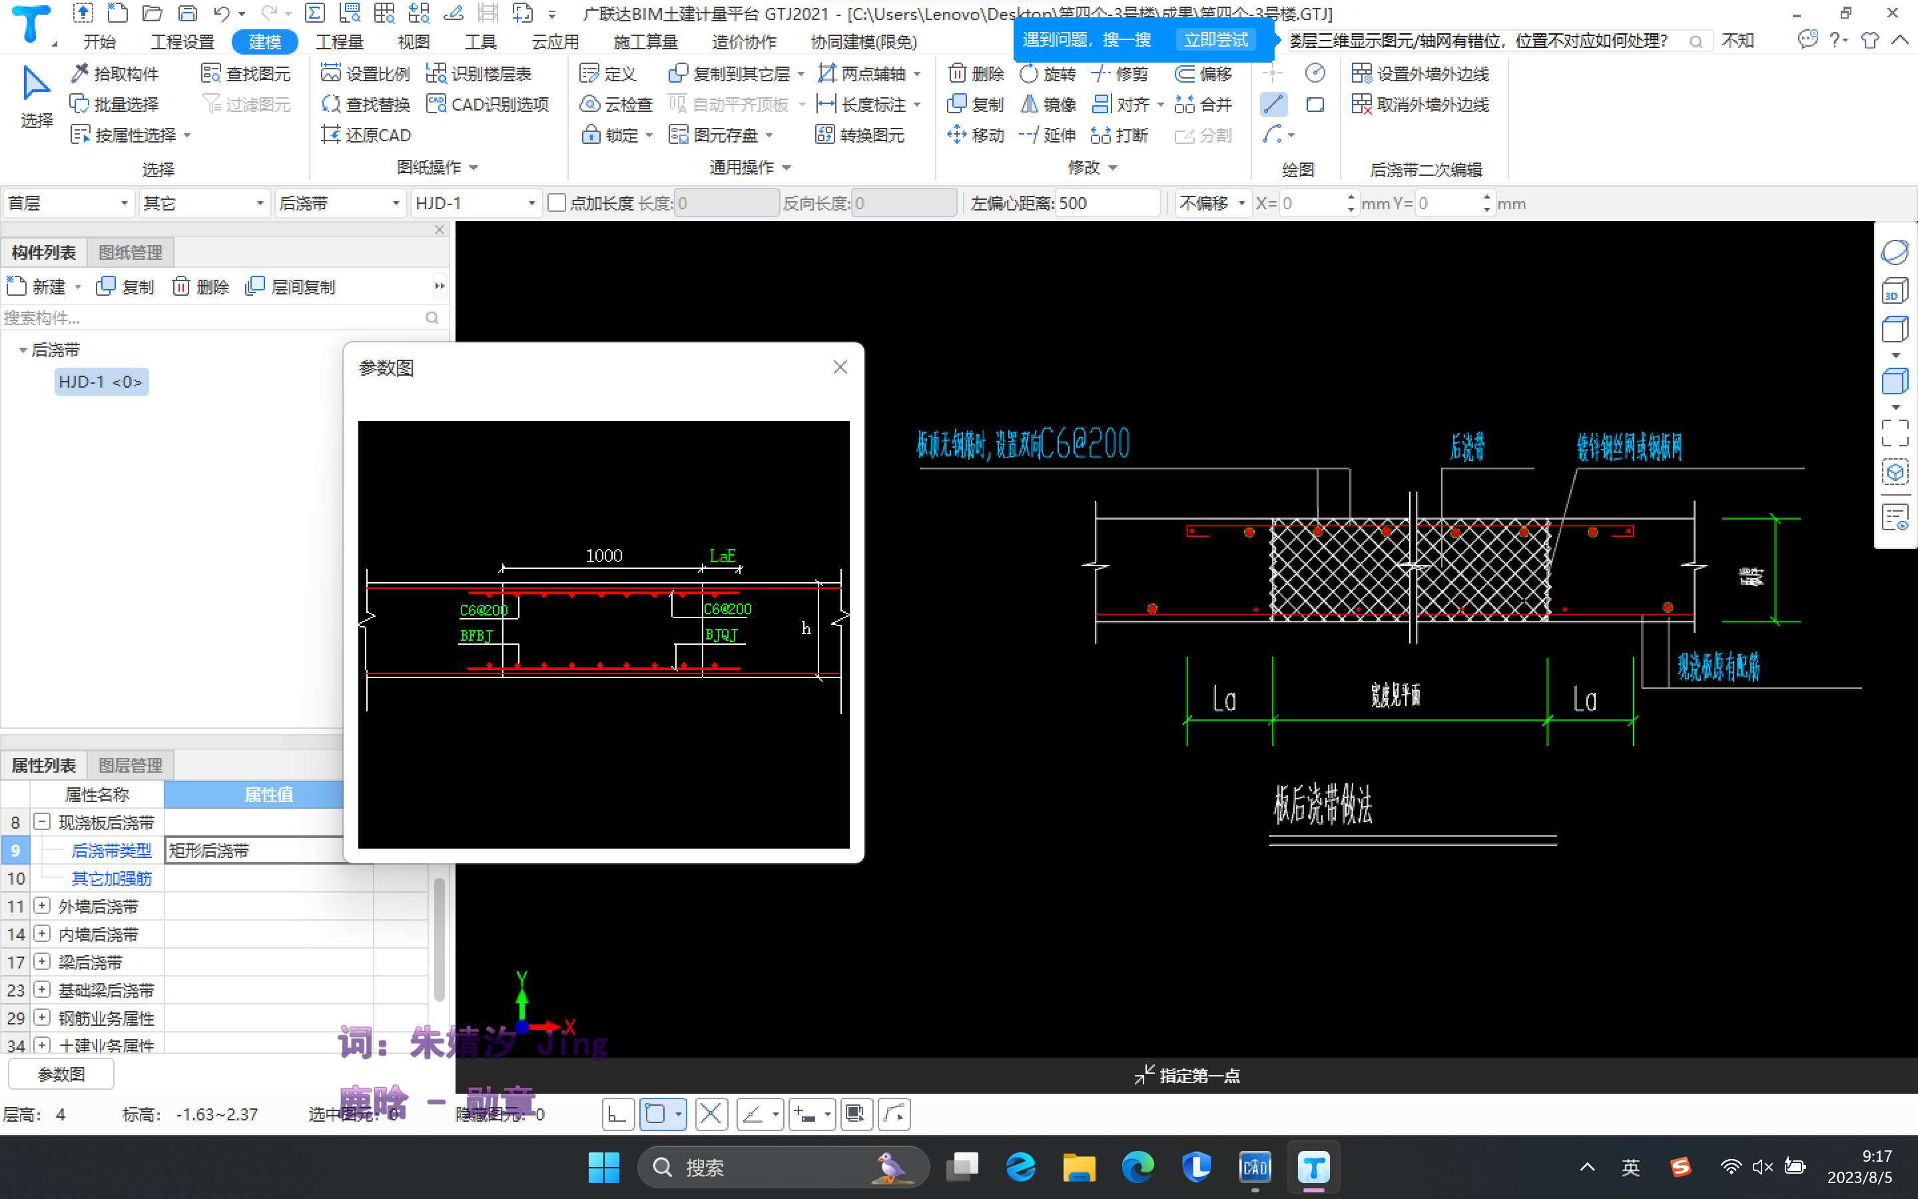Click the 左偏心距离 input field

tap(1108, 204)
